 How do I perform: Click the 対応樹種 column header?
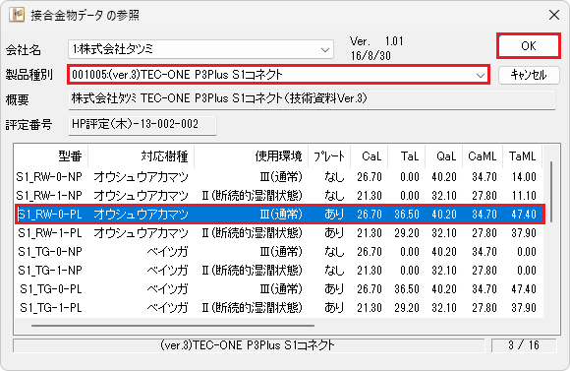[142, 156]
